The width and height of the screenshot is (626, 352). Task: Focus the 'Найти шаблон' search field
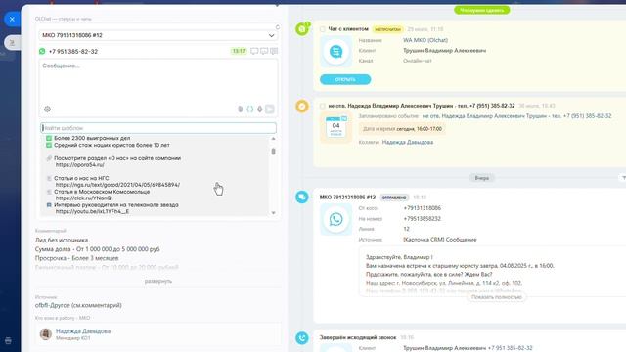click(158, 128)
